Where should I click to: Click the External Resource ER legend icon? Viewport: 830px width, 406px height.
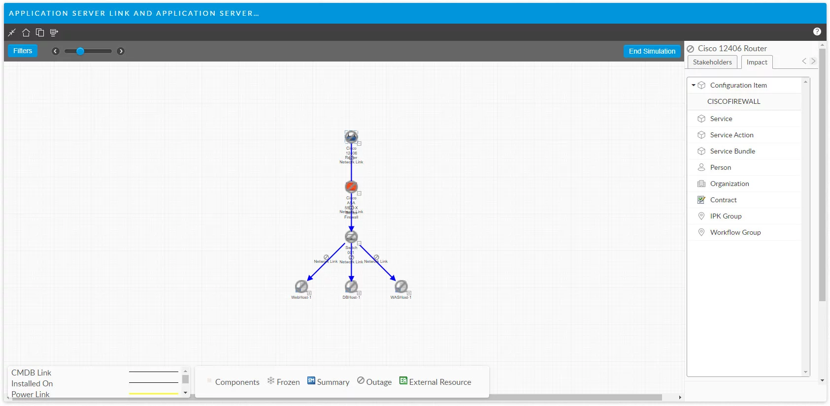(x=403, y=380)
